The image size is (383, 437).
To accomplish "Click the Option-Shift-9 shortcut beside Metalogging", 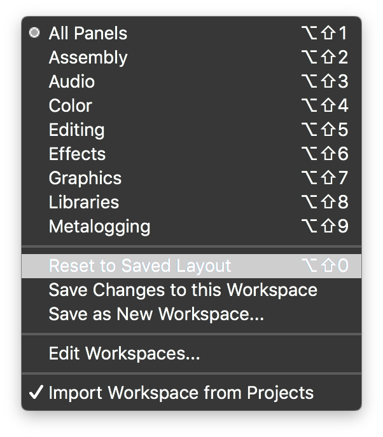I will [x=324, y=227].
